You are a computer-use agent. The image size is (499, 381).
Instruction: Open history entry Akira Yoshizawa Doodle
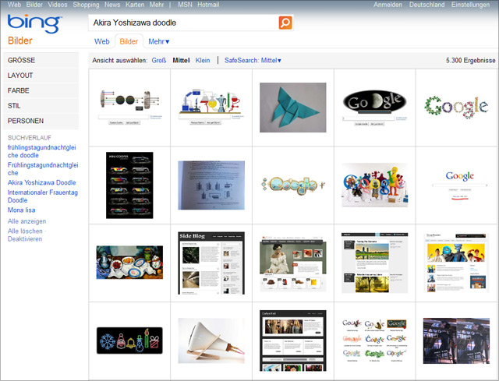41,182
